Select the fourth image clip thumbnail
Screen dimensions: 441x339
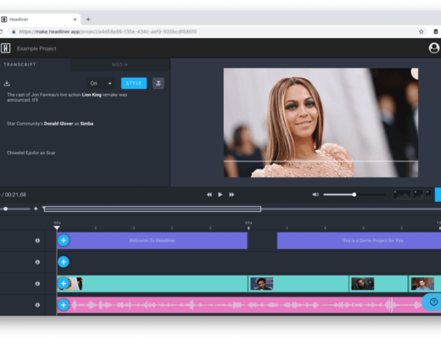point(422,283)
